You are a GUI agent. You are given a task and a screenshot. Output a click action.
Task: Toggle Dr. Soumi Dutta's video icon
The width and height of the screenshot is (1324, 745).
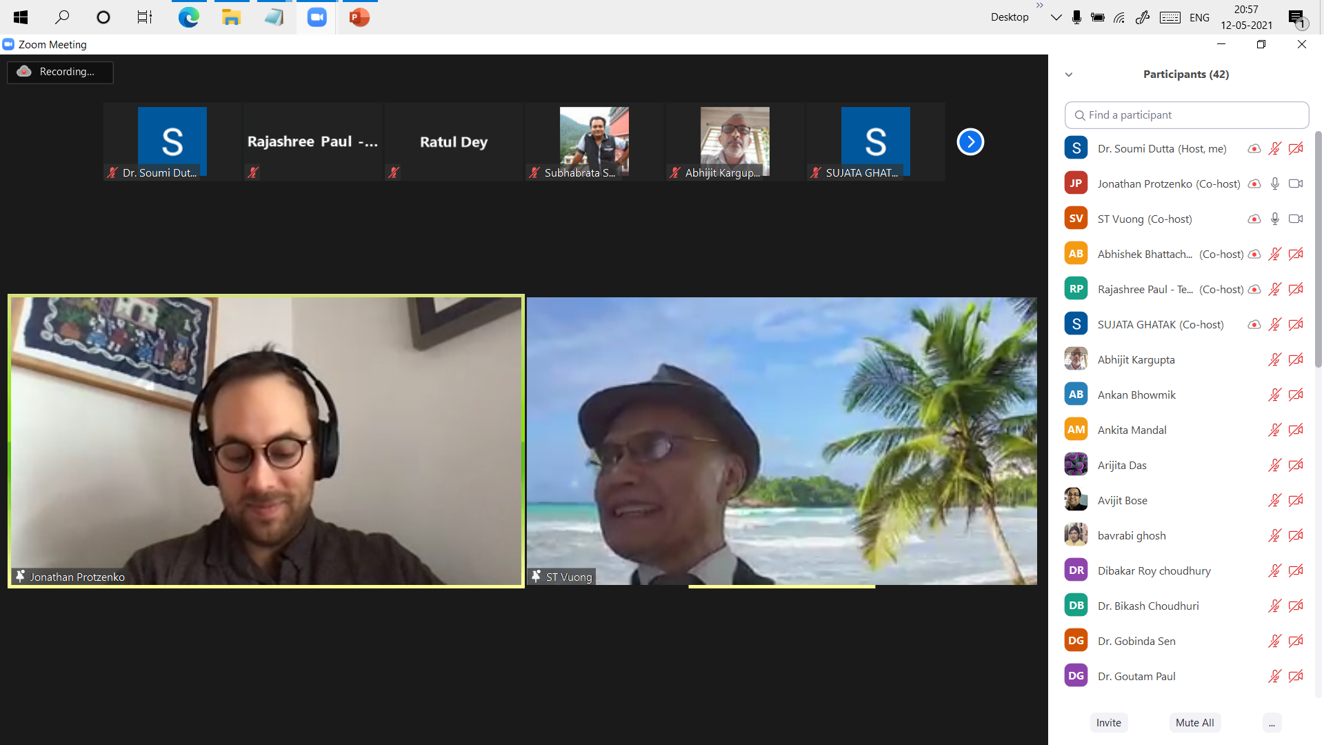(1296, 148)
